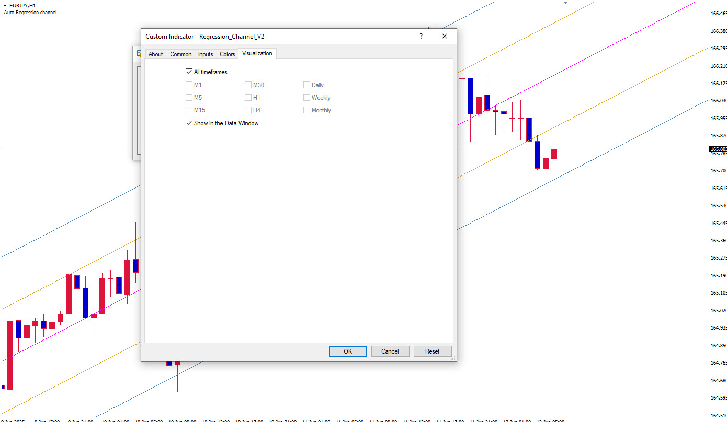Click the Reset button

pos(432,351)
